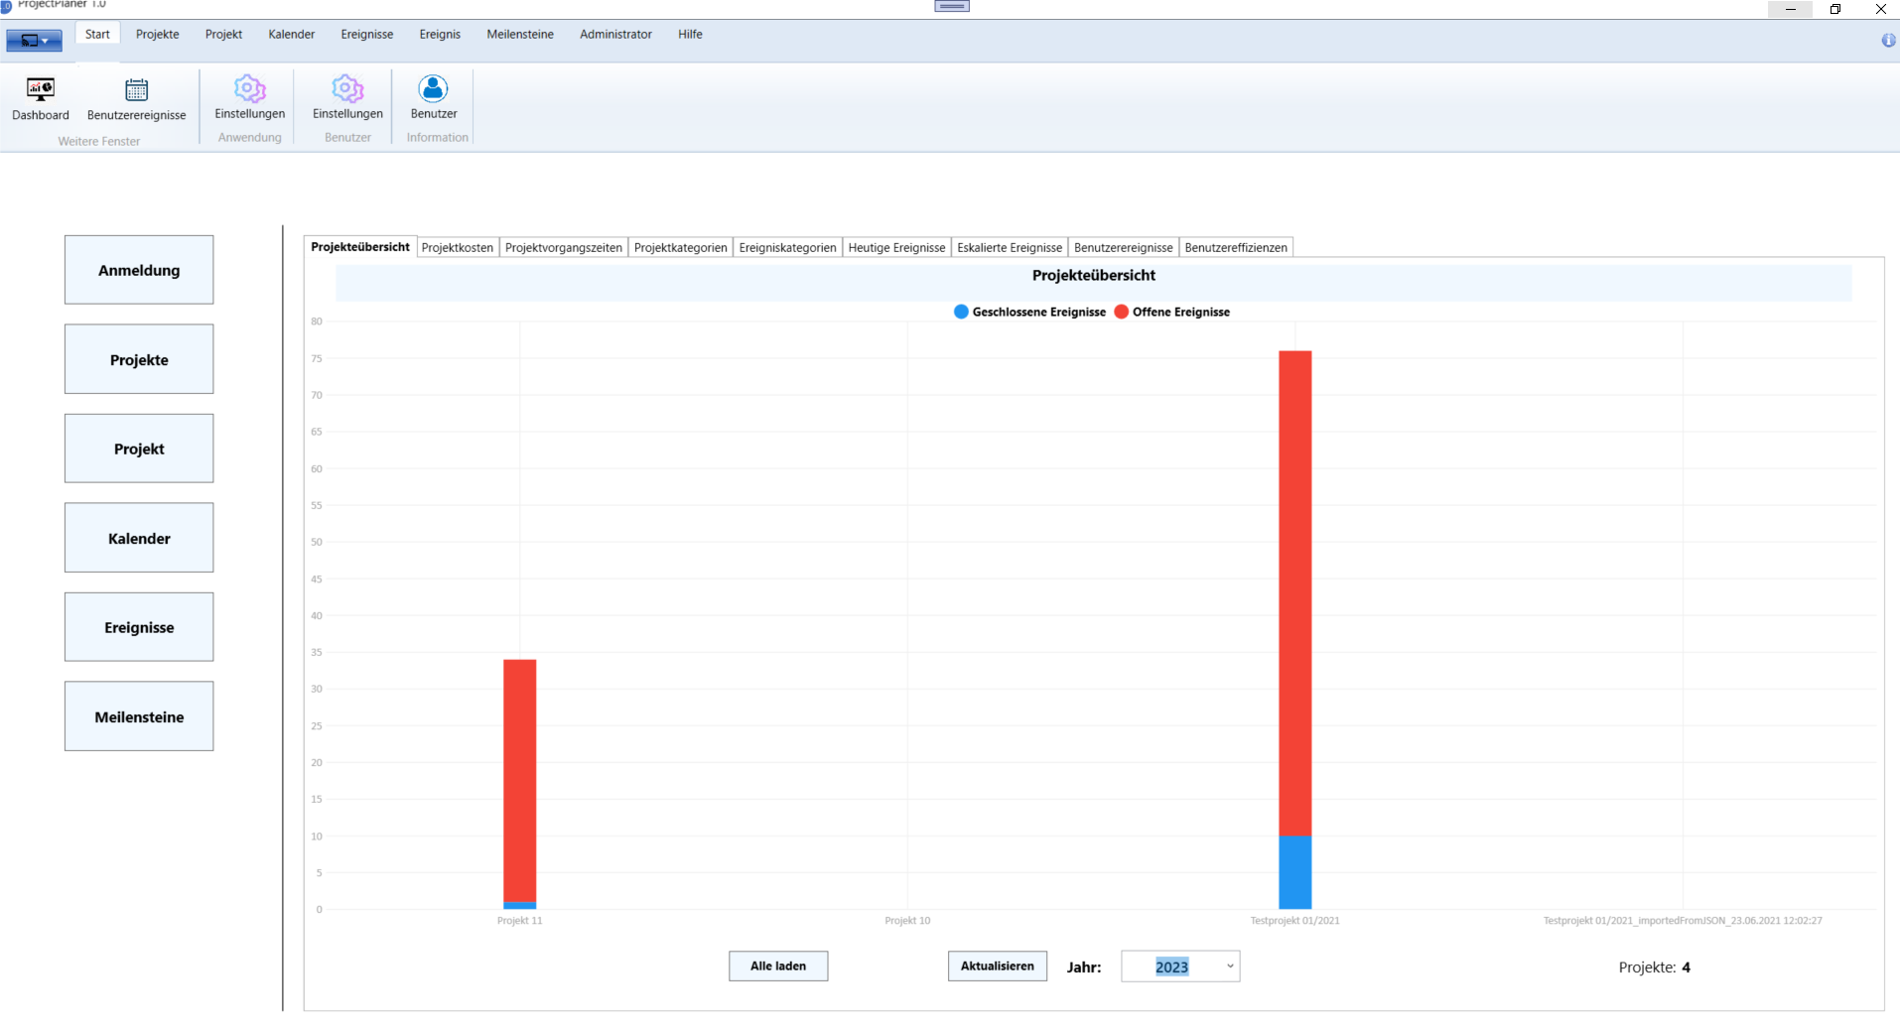Switch to the Projektkategorien tab
The image size is (1900, 1031).
click(681, 248)
